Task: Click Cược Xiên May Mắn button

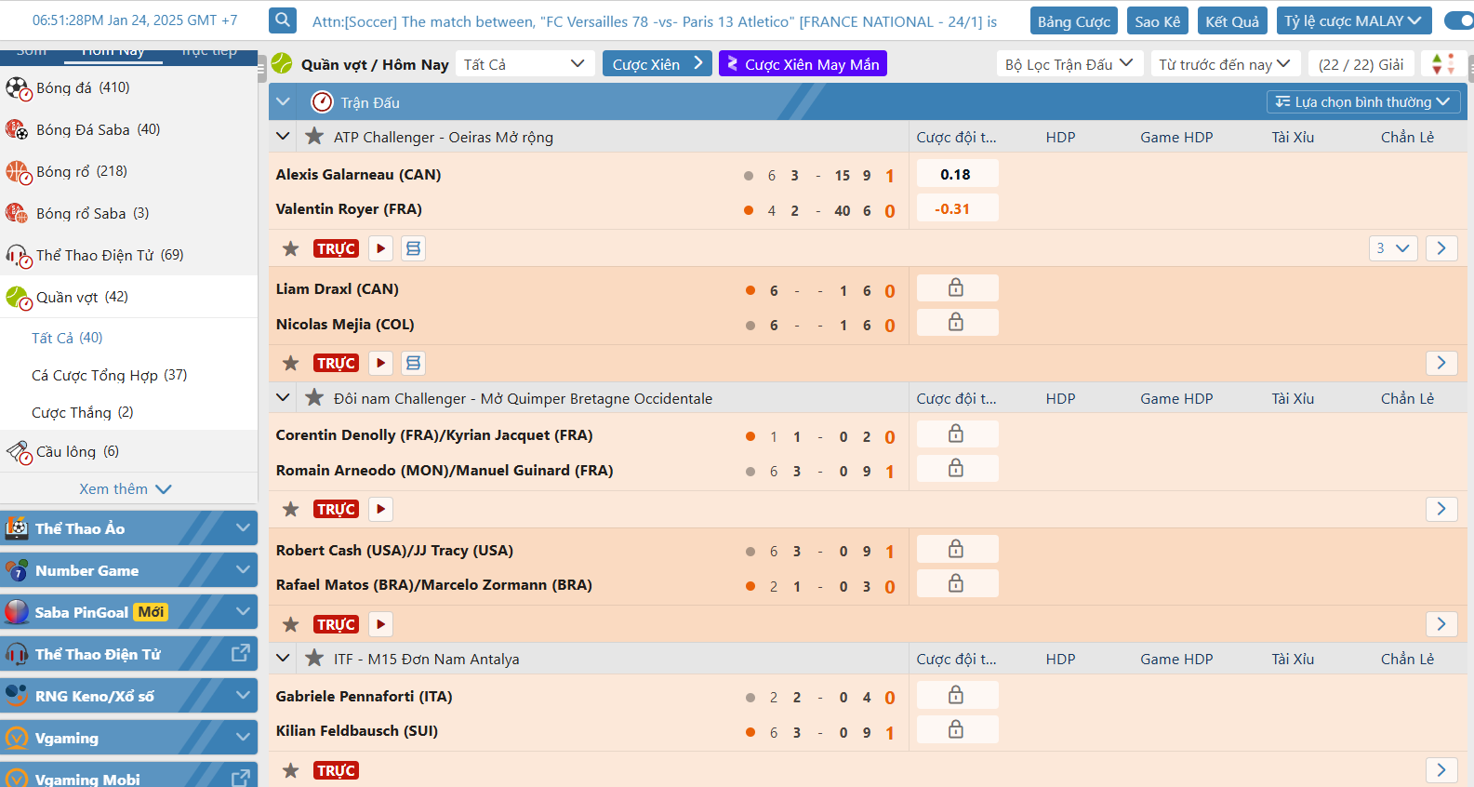Action: pos(803,63)
